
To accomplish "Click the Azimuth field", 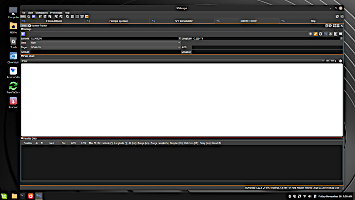I will click(x=105, y=52).
